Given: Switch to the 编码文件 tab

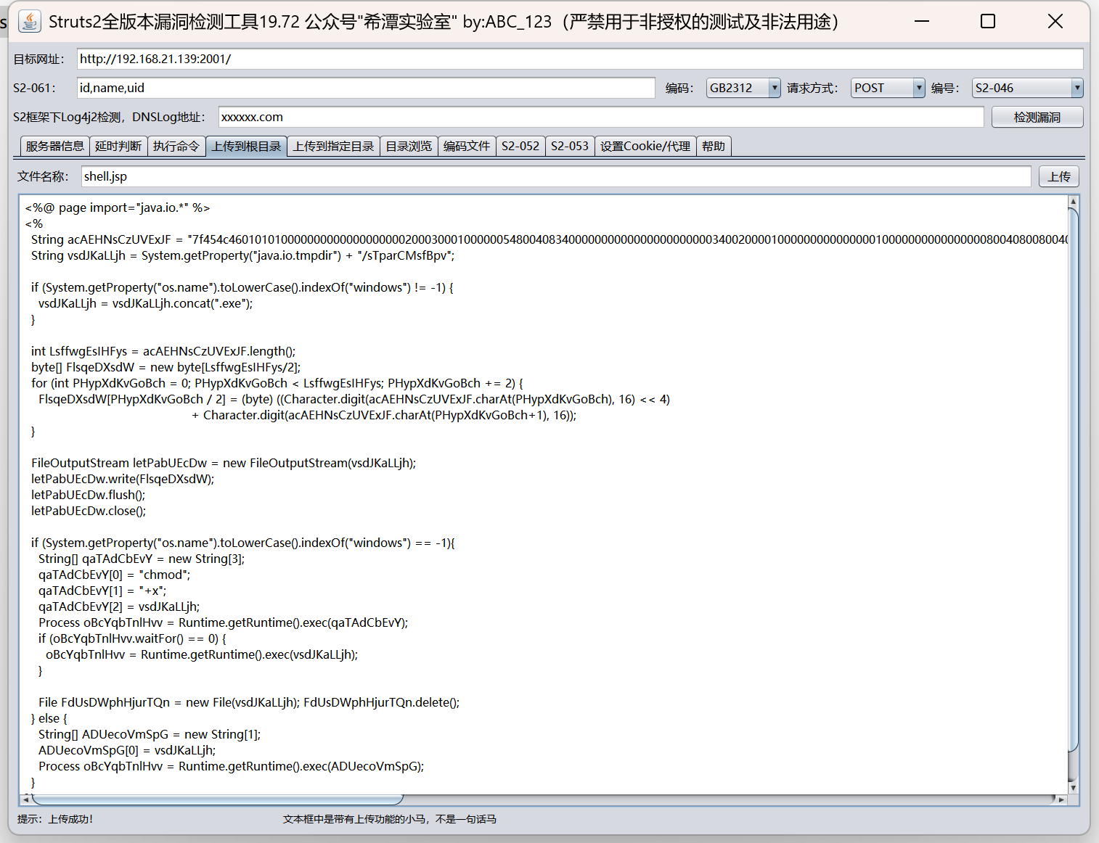Looking at the screenshot, I should pyautogui.click(x=467, y=147).
